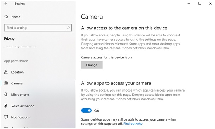Click the Privacy heading
Screen dimensions: 215x129
[9, 39]
